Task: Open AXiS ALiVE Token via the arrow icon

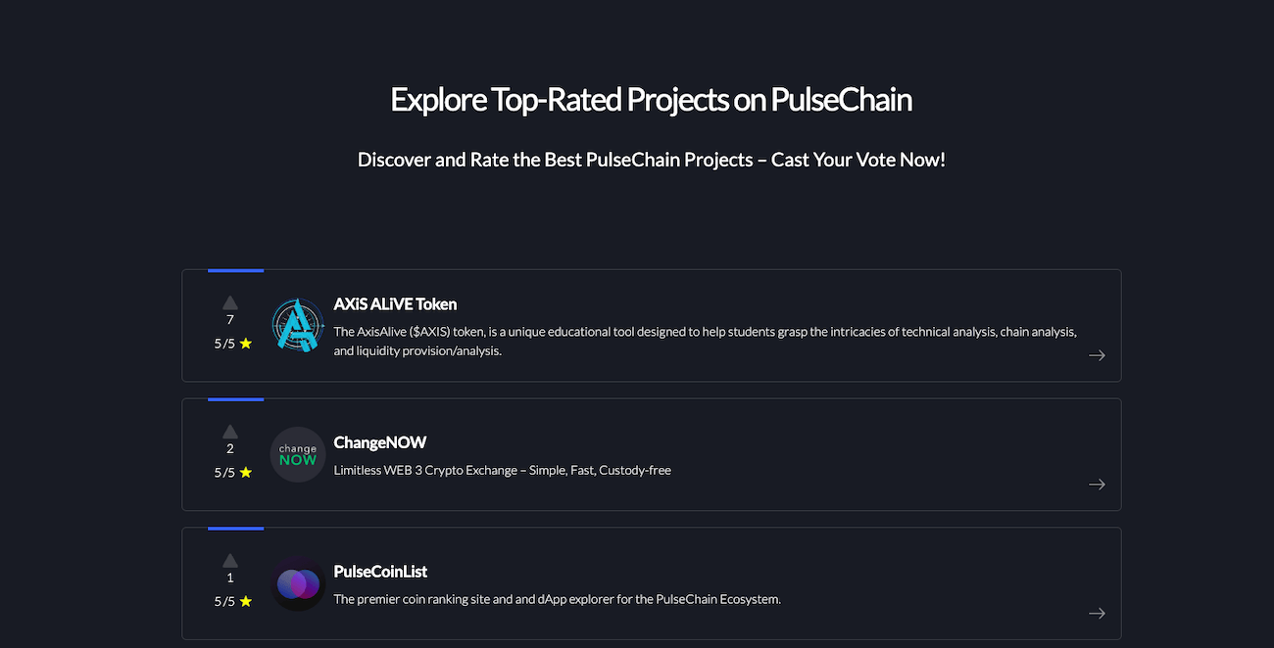Action: tap(1097, 355)
